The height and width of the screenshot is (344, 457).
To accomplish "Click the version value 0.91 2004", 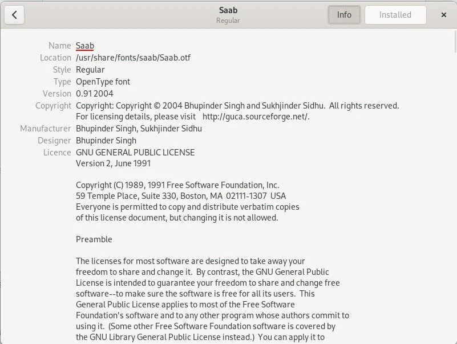I will 95,93.
